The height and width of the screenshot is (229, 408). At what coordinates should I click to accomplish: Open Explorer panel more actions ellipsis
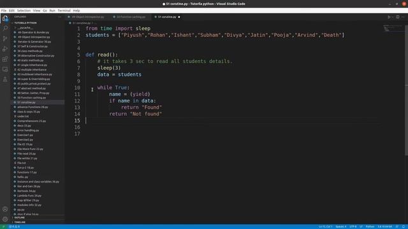click(60, 17)
